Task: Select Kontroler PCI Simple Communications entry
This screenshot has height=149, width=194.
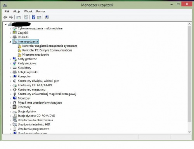Action: point(47,50)
